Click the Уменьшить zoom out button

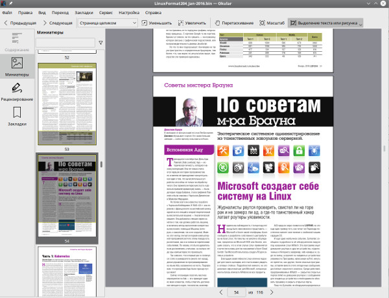[156, 23]
